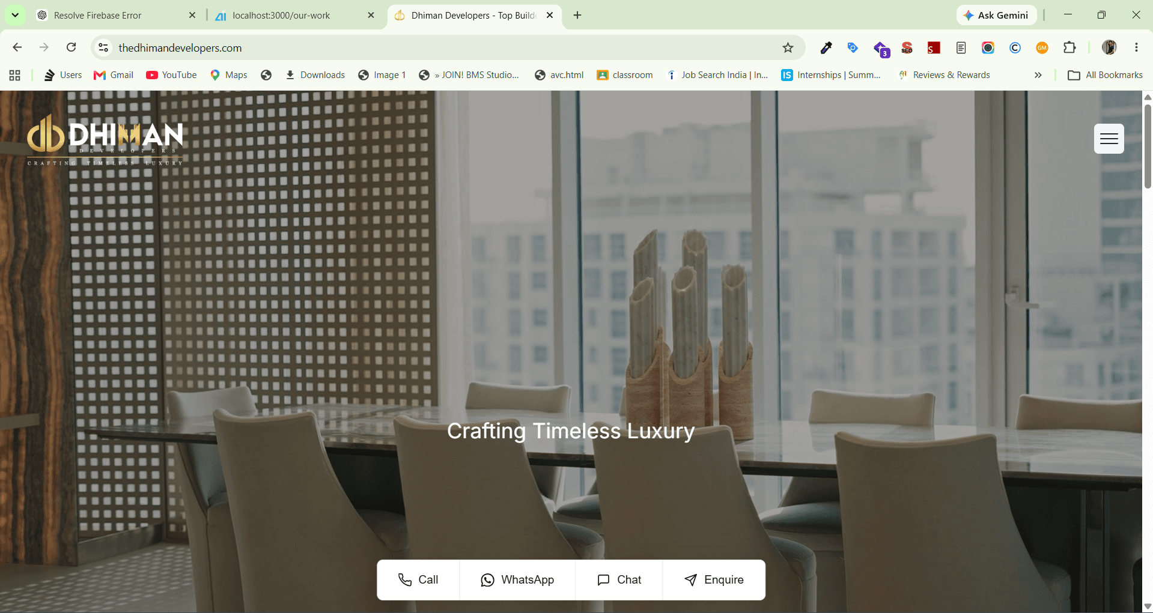Open the All Bookmarks folder
This screenshot has width=1153, height=613.
(1105, 75)
